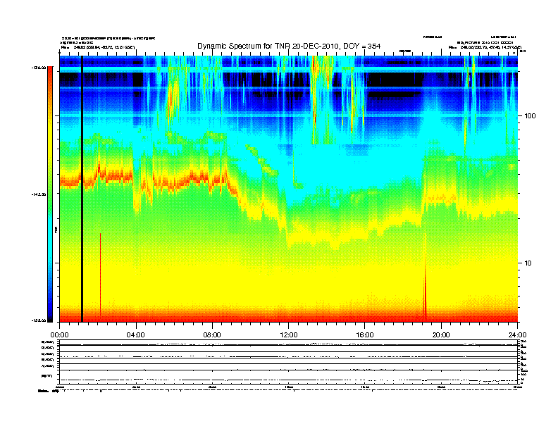This screenshot has height=431, width=558.
Task: Click the "Dynamic Spectrum for TNR 20-DEC-2010" title
Action: pyautogui.click(x=289, y=46)
